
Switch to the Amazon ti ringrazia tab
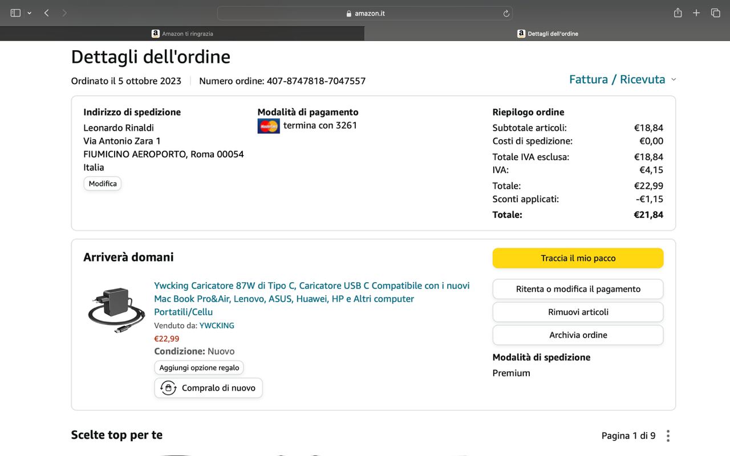[x=182, y=34]
